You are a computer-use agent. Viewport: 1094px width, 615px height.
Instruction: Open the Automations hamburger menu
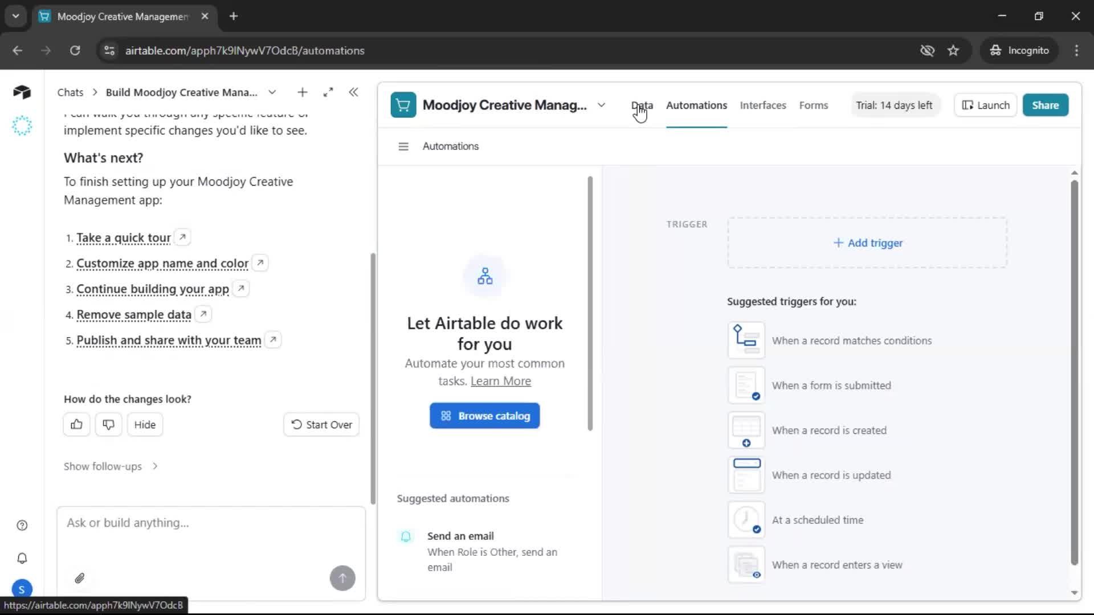[x=403, y=147]
